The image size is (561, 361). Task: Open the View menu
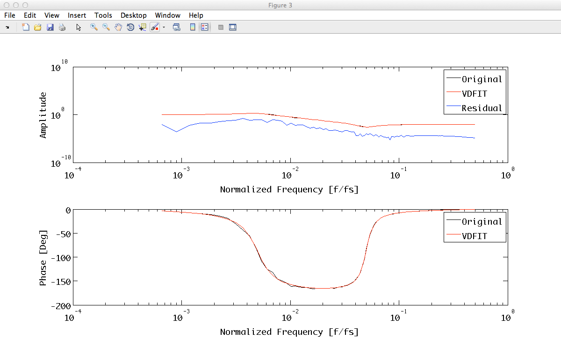point(52,15)
